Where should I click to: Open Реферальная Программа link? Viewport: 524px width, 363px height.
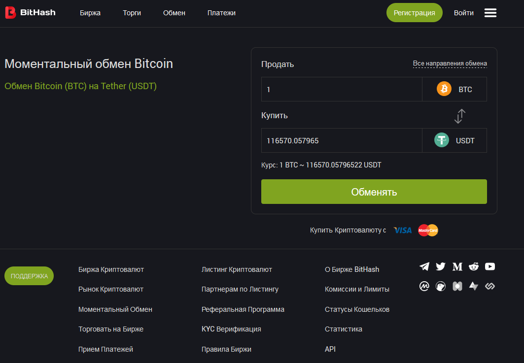click(243, 309)
